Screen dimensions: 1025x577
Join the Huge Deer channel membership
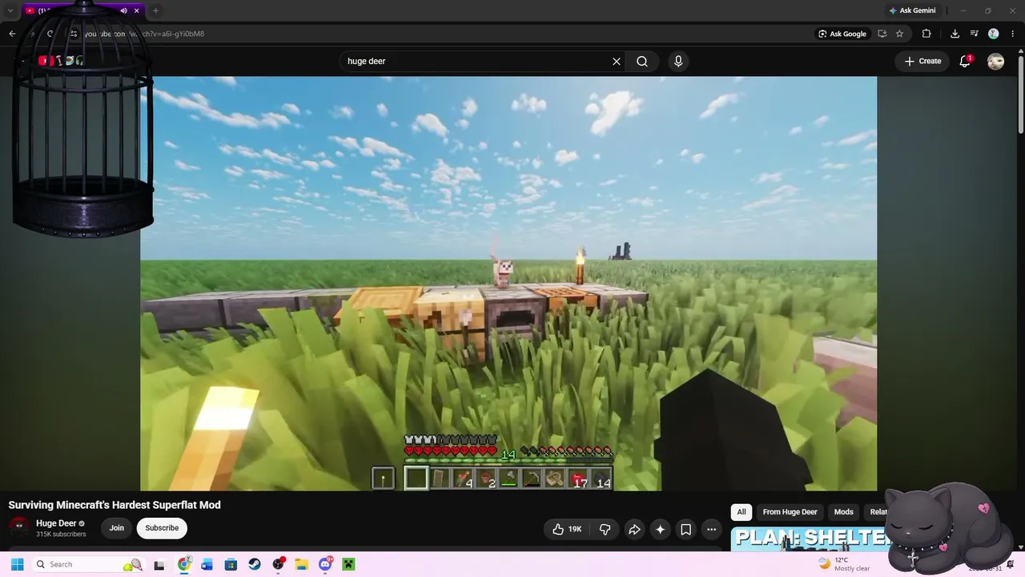117,528
